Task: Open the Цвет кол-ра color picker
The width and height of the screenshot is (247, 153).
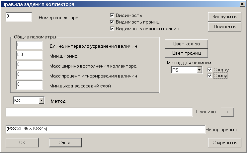Action: click(187, 44)
